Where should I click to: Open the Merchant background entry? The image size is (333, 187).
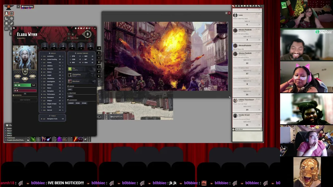point(82,81)
